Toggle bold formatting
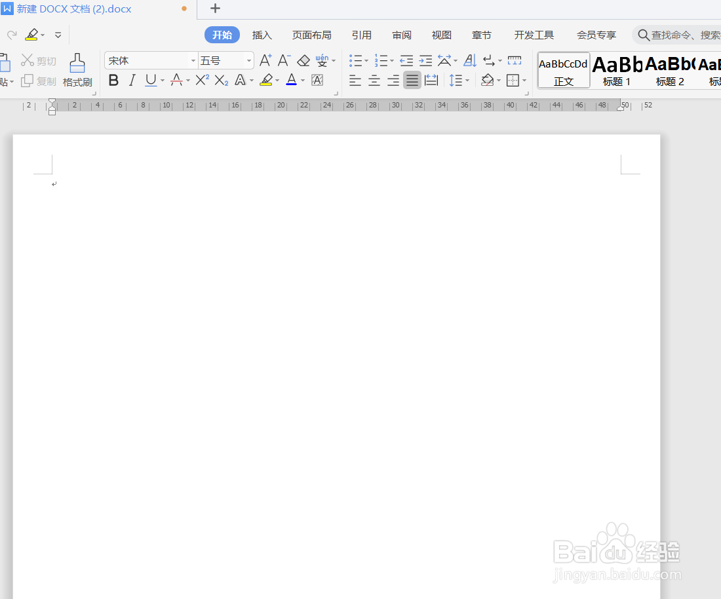Viewport: 721px width, 599px height. tap(113, 81)
